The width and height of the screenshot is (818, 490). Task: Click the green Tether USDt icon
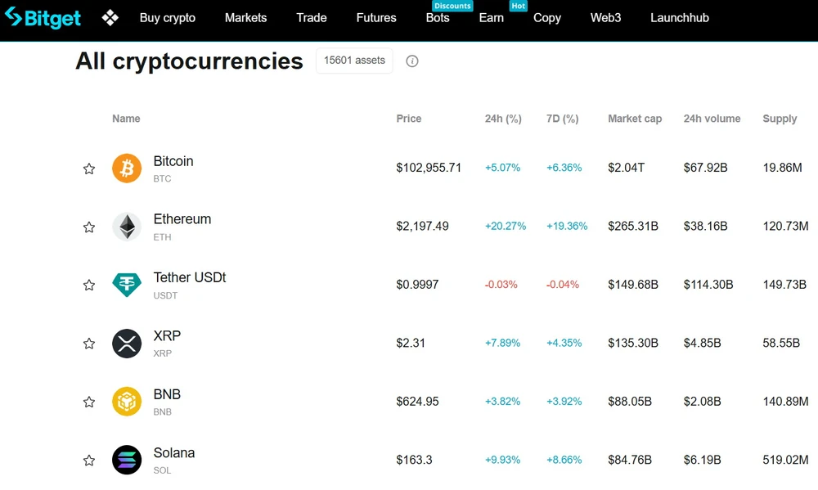click(127, 285)
